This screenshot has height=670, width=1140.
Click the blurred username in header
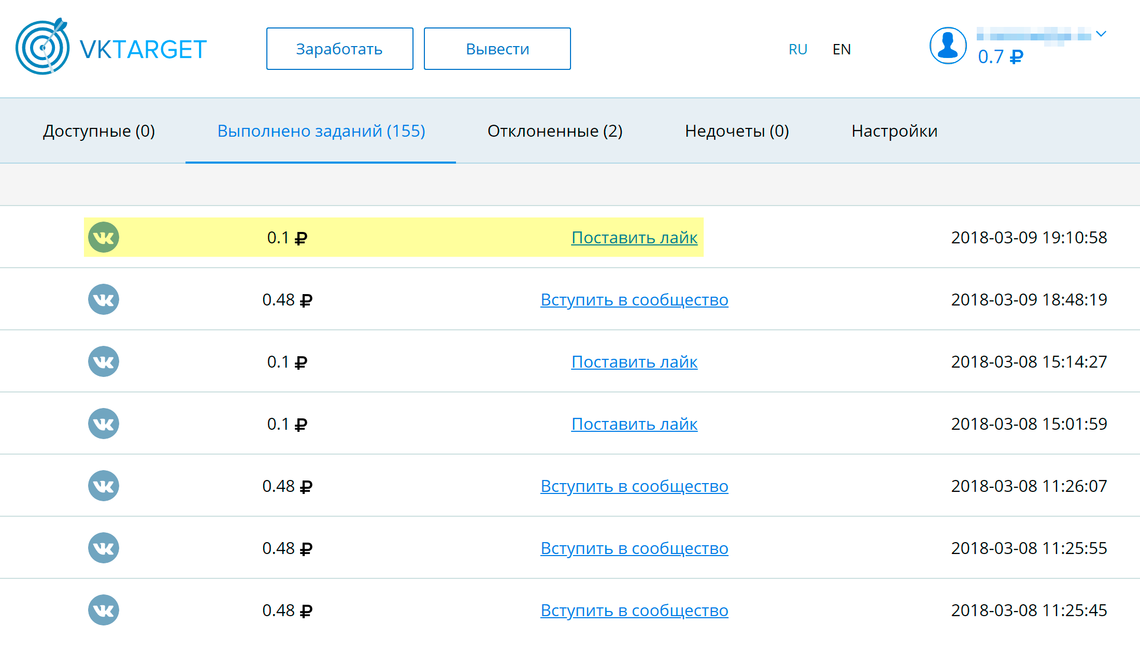click(x=1034, y=35)
